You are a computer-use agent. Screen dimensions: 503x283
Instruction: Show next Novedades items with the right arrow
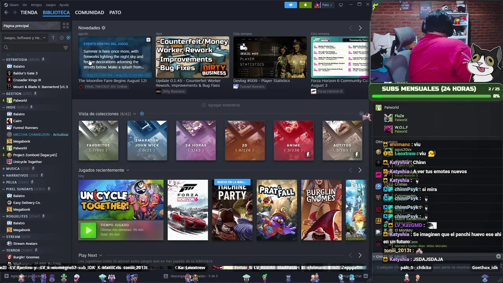(x=360, y=28)
